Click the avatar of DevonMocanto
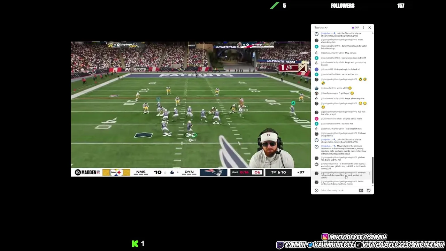The width and height of the screenshot is (446, 251). tap(316, 119)
